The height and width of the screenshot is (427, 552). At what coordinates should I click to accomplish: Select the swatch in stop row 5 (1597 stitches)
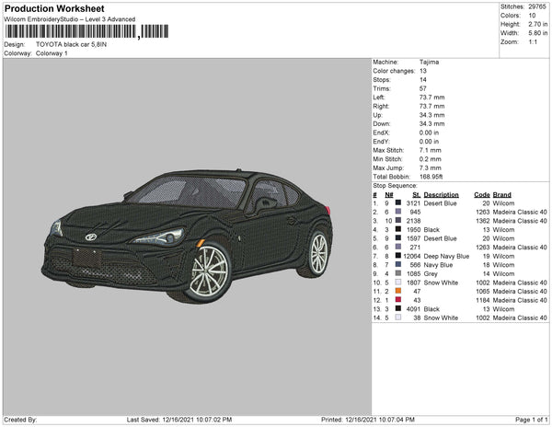[397, 238]
